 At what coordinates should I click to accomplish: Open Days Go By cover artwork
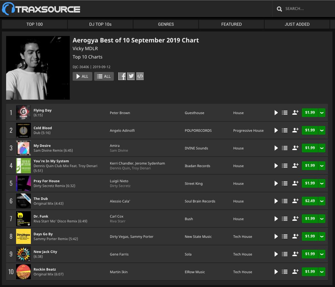tap(23, 237)
